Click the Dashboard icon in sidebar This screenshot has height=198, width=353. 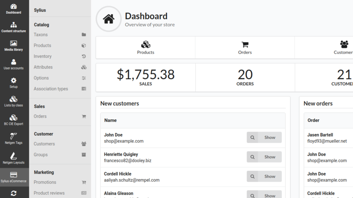(x=14, y=9)
